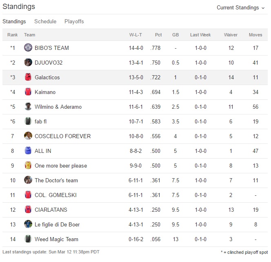Open the Current Standings dropdown
The image size is (271, 262).
point(241,7)
